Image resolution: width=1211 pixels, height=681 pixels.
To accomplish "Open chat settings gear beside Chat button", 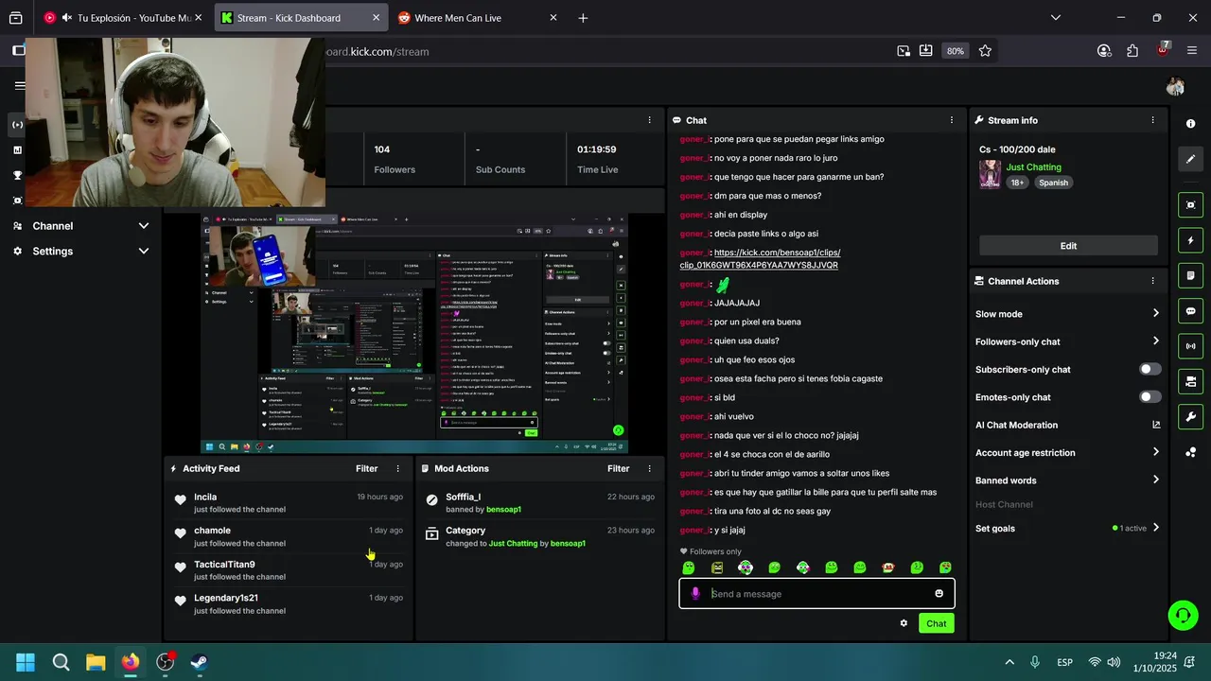I will tap(904, 623).
